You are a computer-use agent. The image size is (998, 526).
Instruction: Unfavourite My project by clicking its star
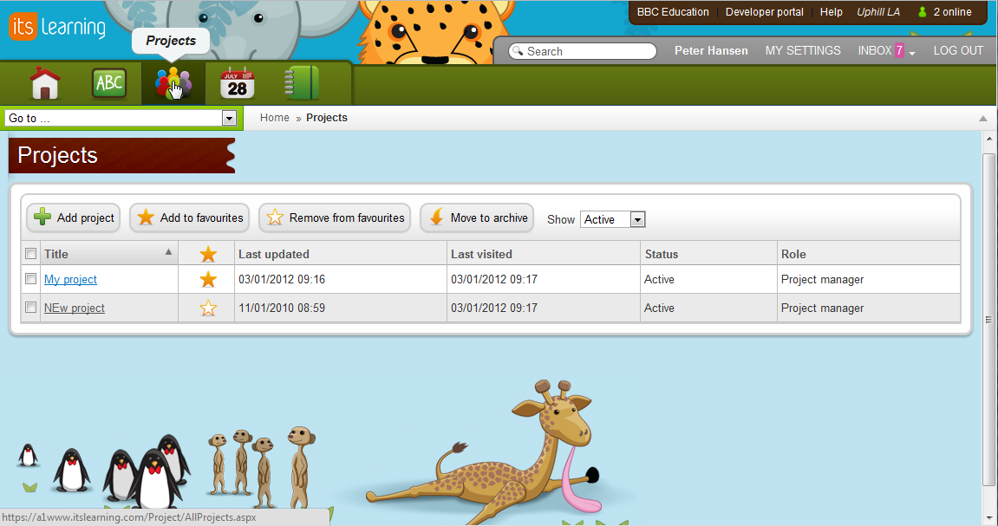click(206, 279)
